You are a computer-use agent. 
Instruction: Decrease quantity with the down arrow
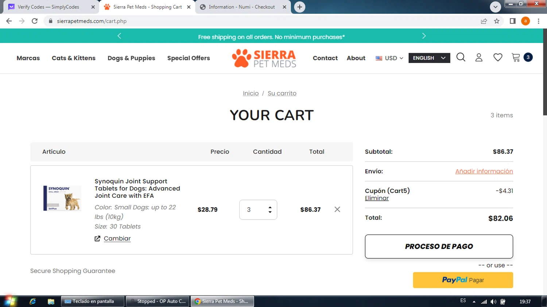(x=270, y=212)
